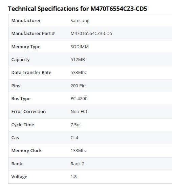This screenshot has height=186, width=172.
Task: Select the 512MB capacity value
Action: (x=78, y=59)
